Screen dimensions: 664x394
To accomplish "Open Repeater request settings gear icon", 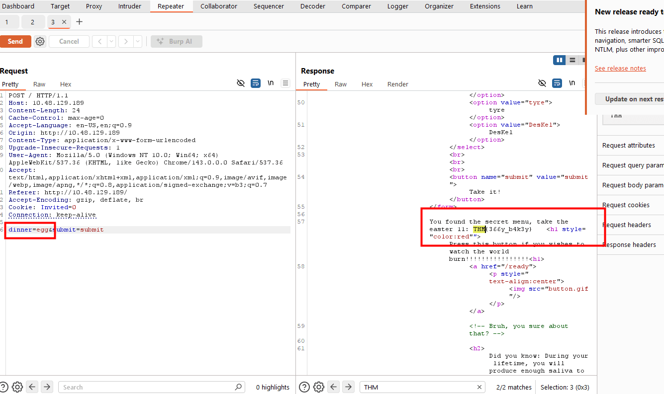I will [40, 42].
